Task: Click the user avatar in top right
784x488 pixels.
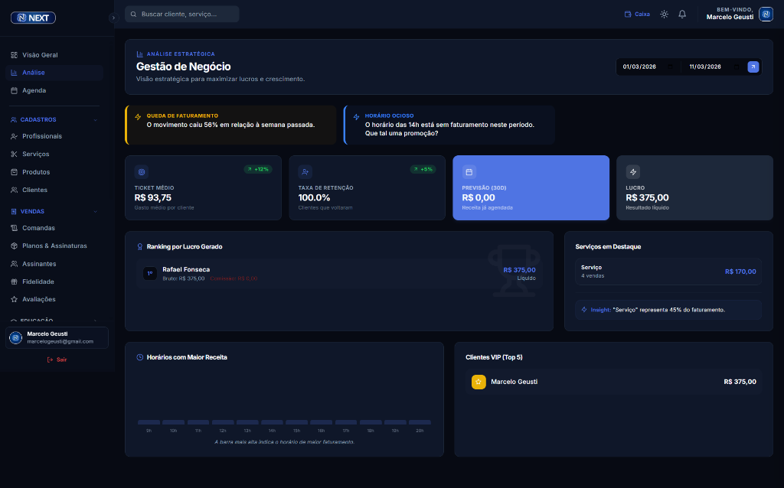Action: coord(766,14)
